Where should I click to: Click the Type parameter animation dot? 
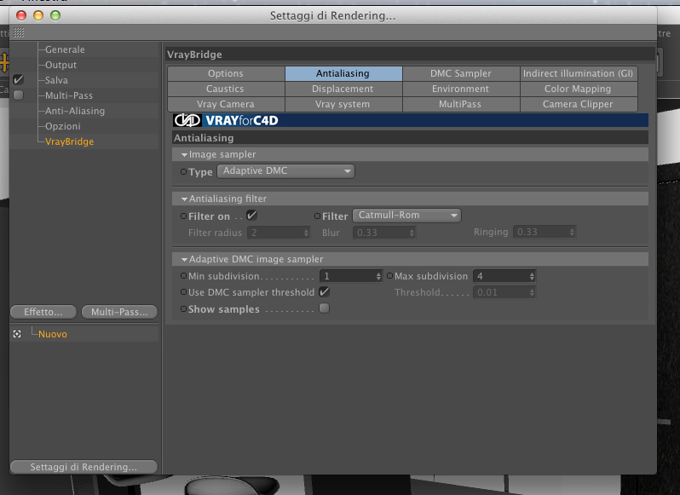click(183, 171)
